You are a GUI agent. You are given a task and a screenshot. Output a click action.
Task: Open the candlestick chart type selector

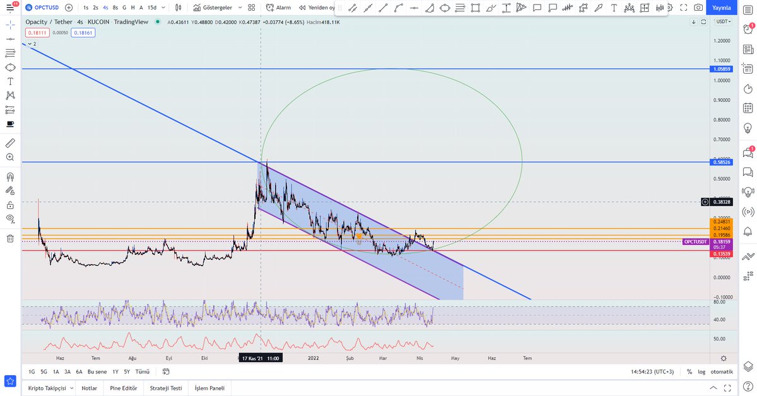179,8
